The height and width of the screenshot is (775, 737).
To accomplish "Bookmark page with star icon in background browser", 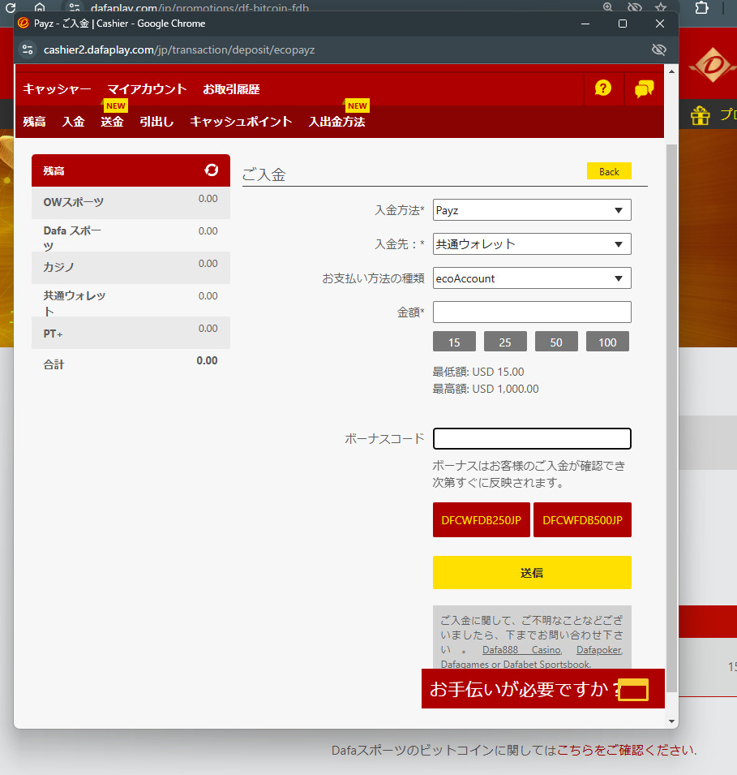I will click(661, 7).
